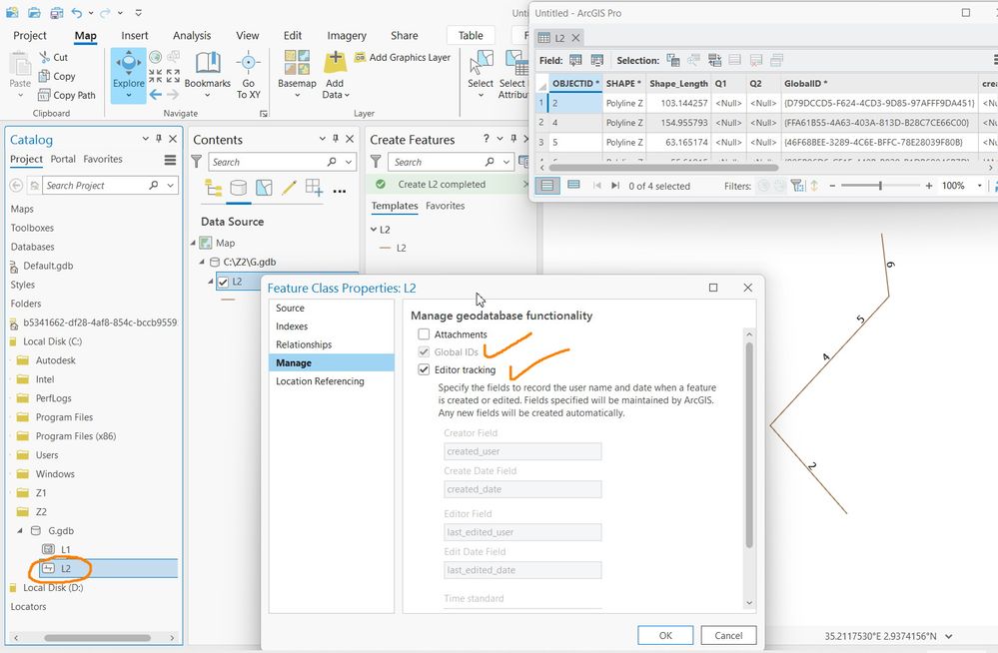This screenshot has height=653, width=998.
Task: Click the Cut scissors icon
Action: coord(44,57)
